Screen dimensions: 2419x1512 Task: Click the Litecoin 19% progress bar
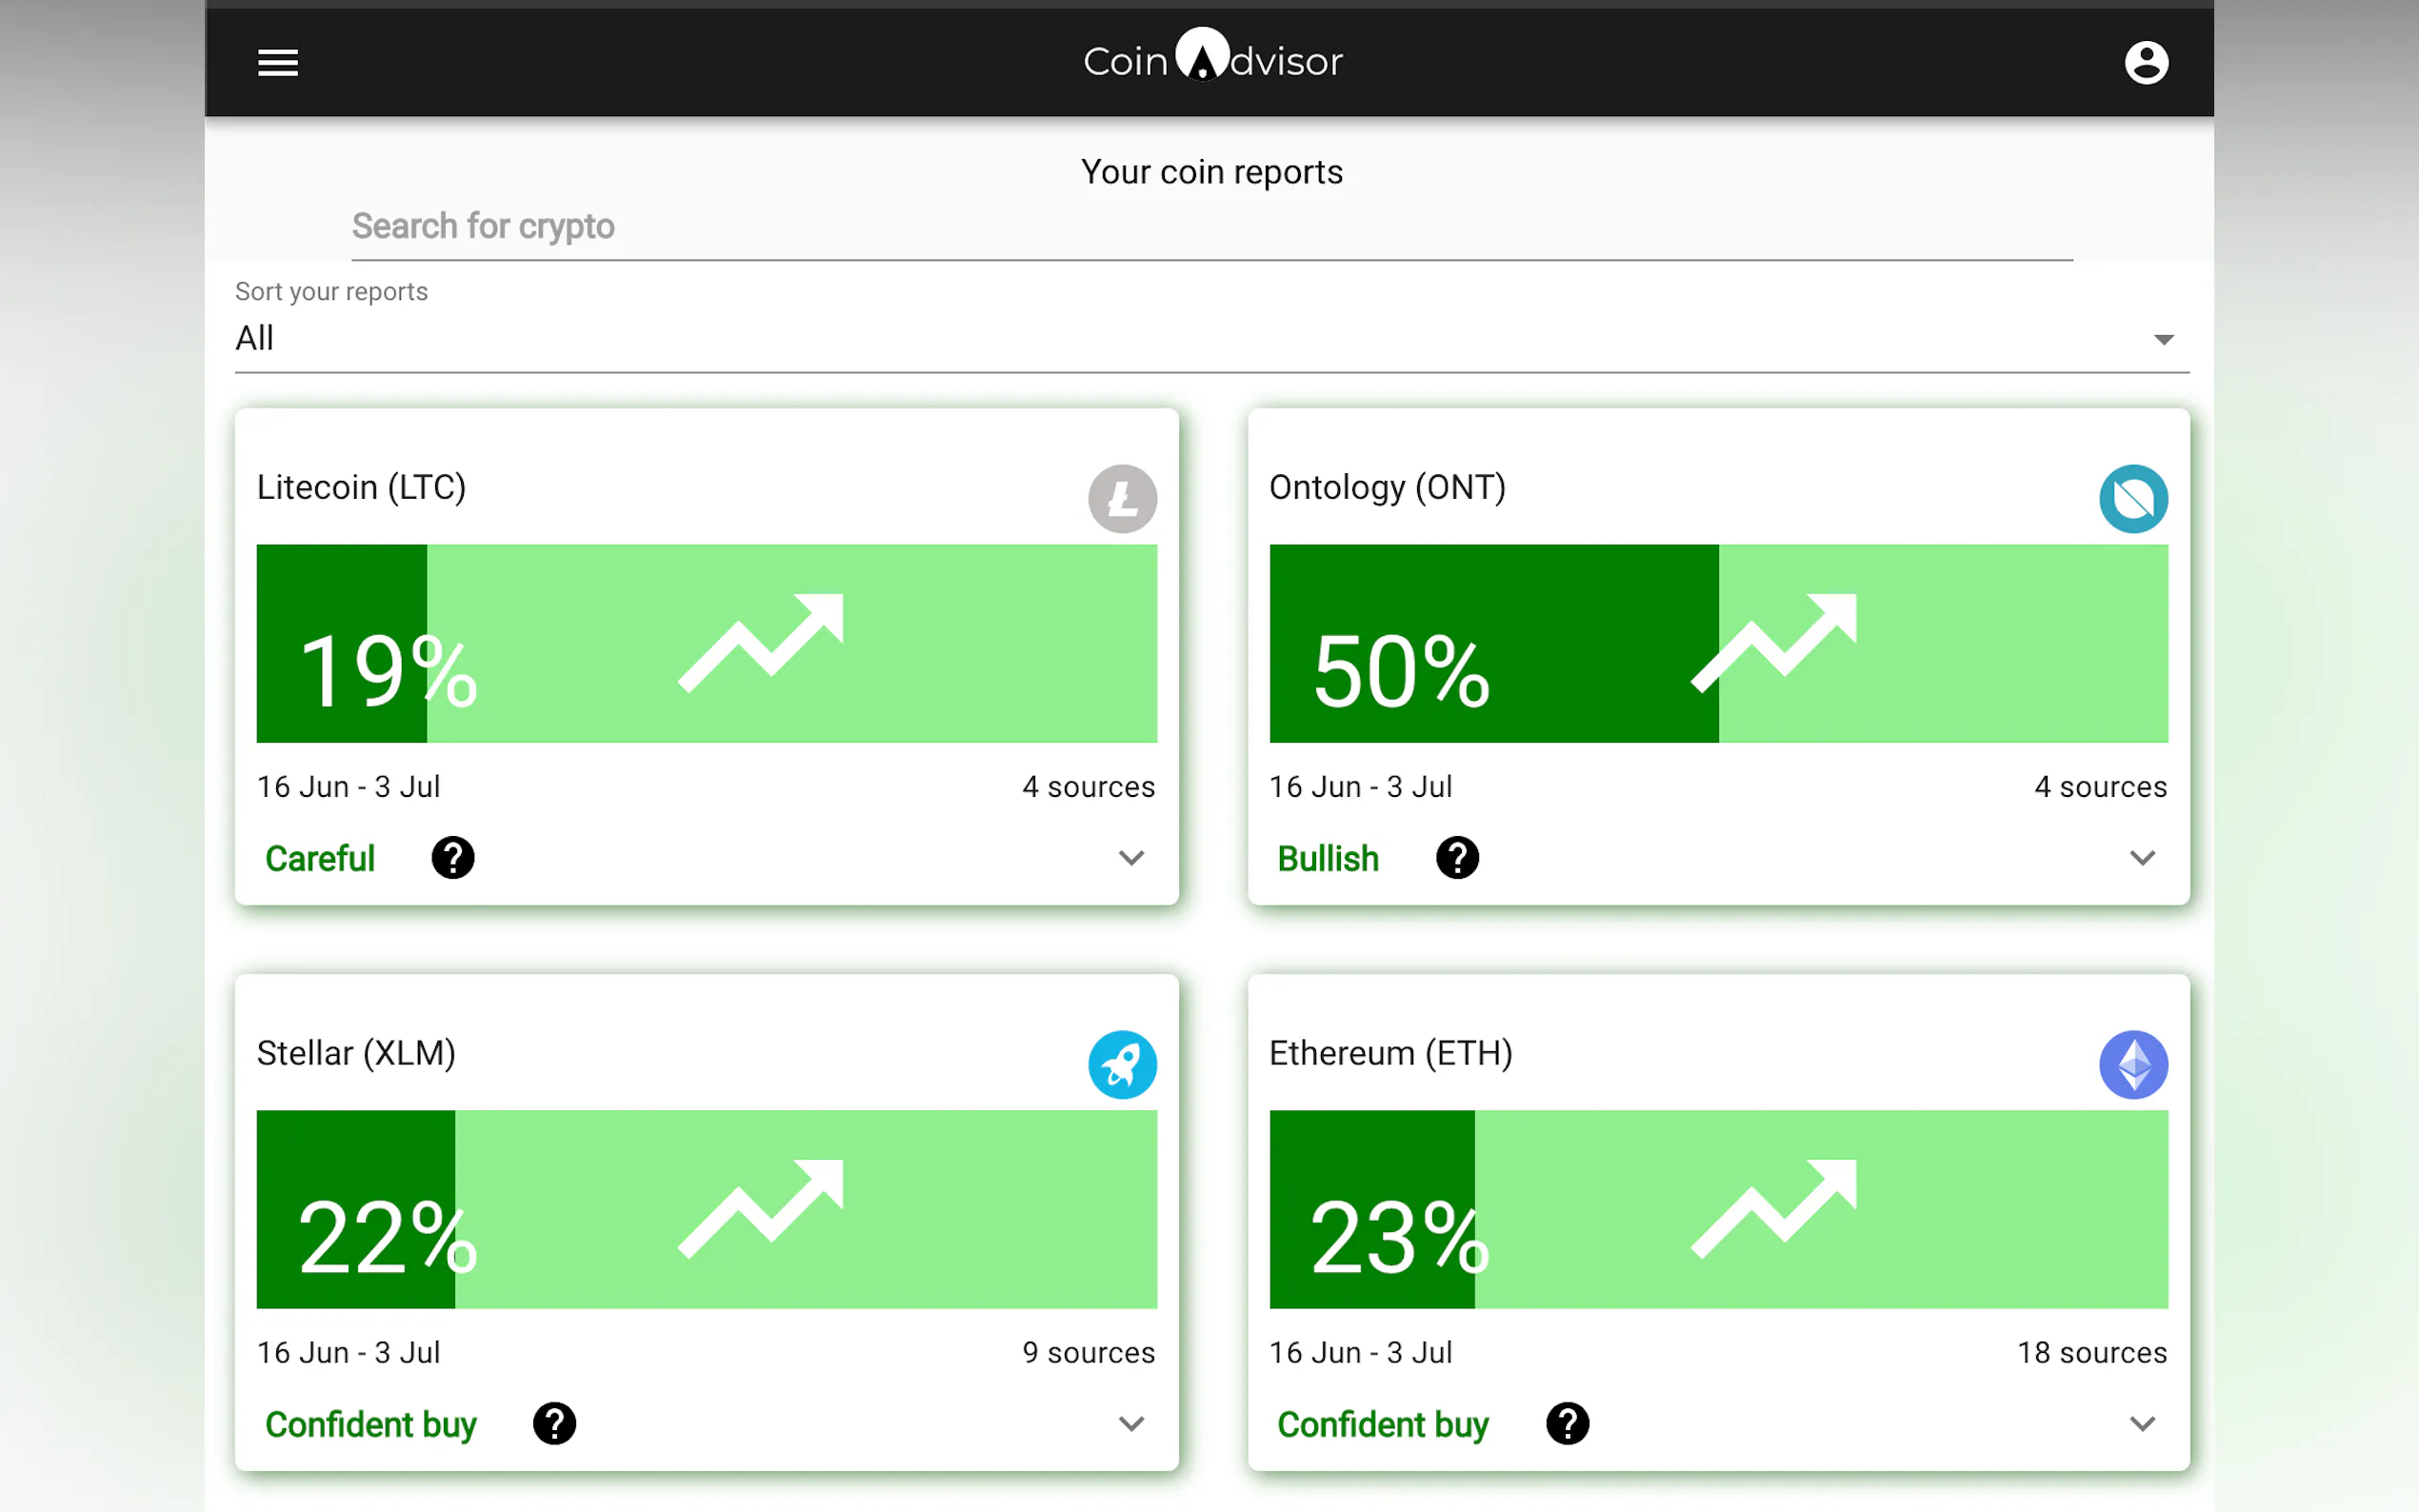coord(707,643)
